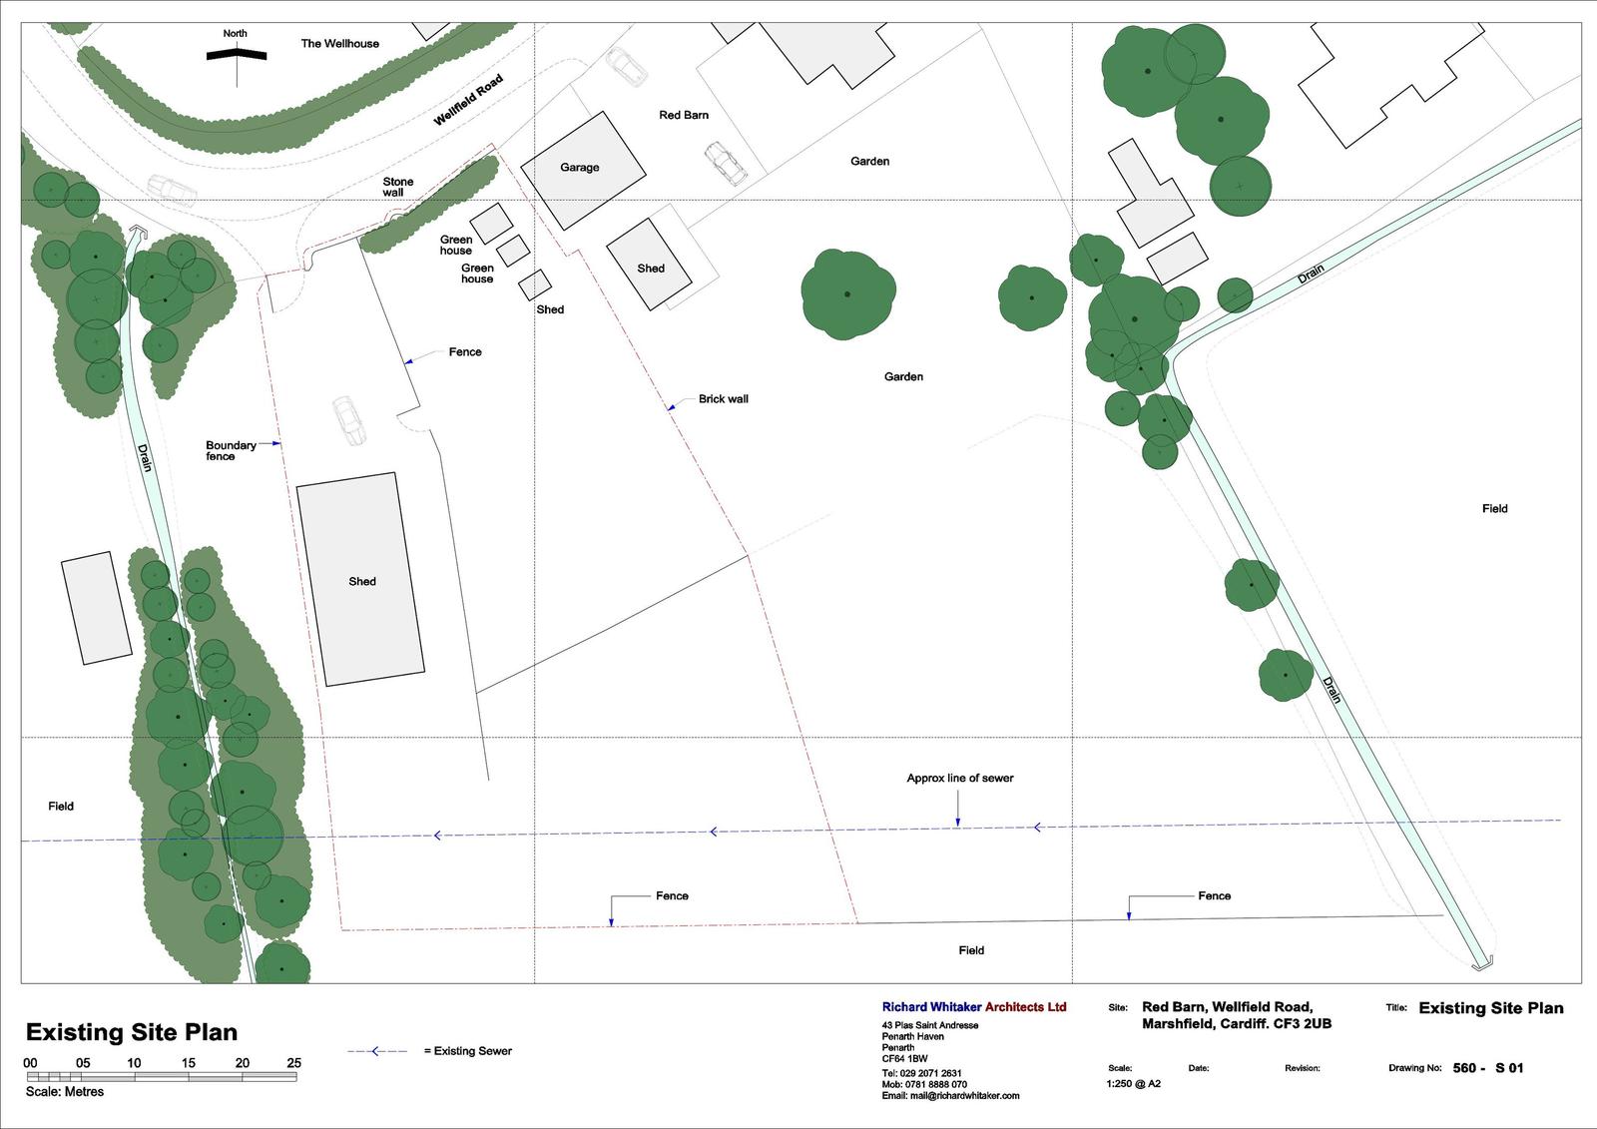Click the drain outfall arrow at the bottom right
Screen dimensions: 1597x1129
[x=1481, y=962]
